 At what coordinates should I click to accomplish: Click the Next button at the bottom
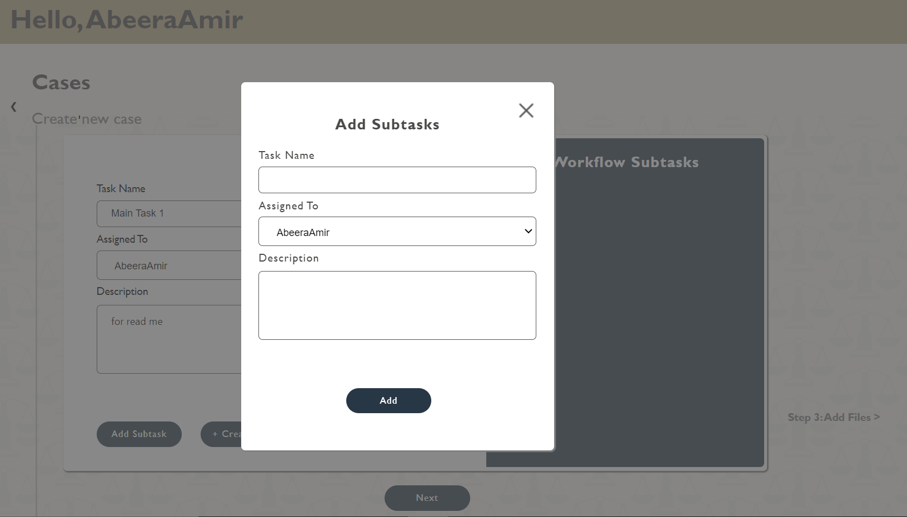426,498
